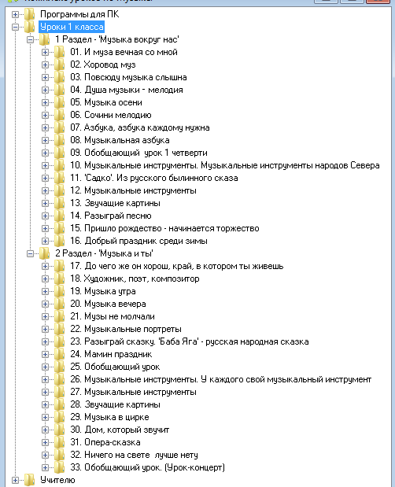
Task: Expand the '01. И муза вечная со мной' node
Action: click(x=45, y=52)
